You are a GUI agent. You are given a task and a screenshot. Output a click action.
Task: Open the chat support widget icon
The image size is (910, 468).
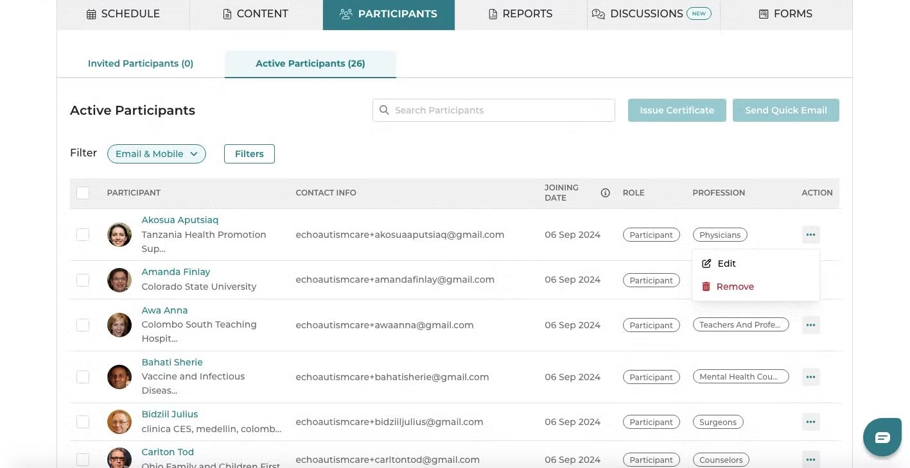(x=882, y=438)
